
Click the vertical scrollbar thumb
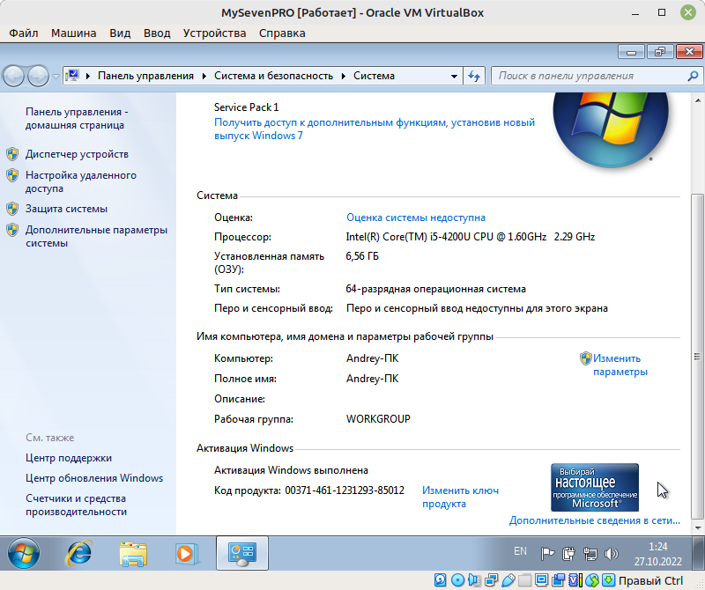(697, 356)
